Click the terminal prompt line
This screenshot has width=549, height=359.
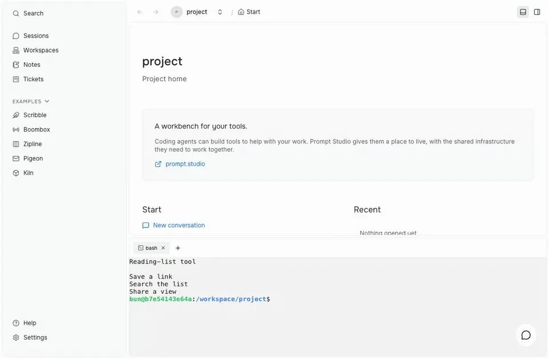click(200, 299)
